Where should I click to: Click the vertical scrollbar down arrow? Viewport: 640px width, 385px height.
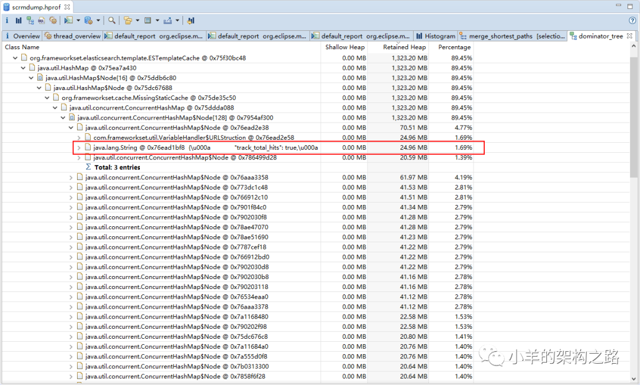[634, 378]
